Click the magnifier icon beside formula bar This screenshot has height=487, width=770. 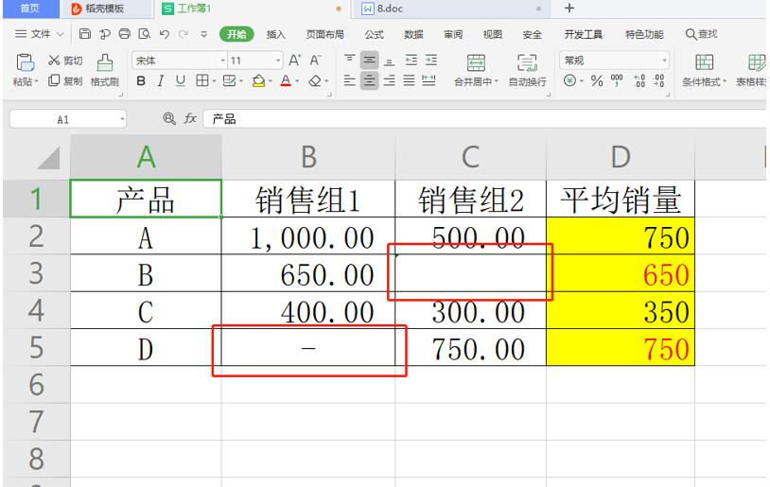169,118
